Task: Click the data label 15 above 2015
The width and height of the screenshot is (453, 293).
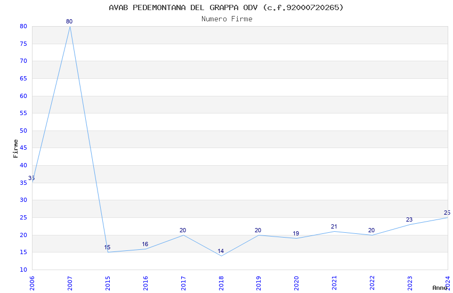Action: coord(107,247)
